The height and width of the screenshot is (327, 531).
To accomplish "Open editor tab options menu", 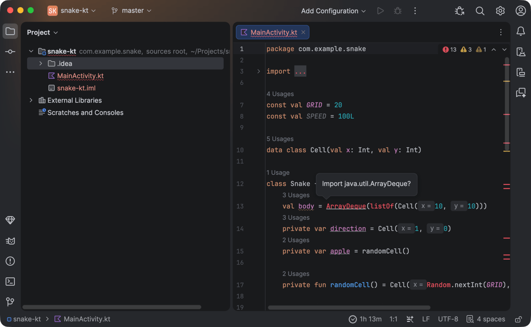I will tap(501, 32).
